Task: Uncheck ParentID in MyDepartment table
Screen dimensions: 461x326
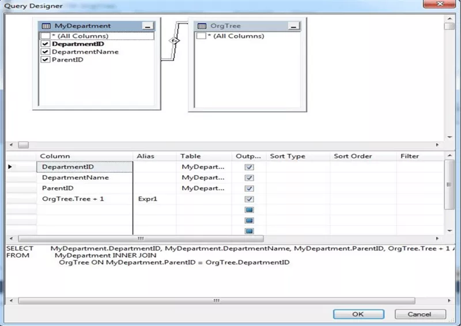Action: click(46, 60)
